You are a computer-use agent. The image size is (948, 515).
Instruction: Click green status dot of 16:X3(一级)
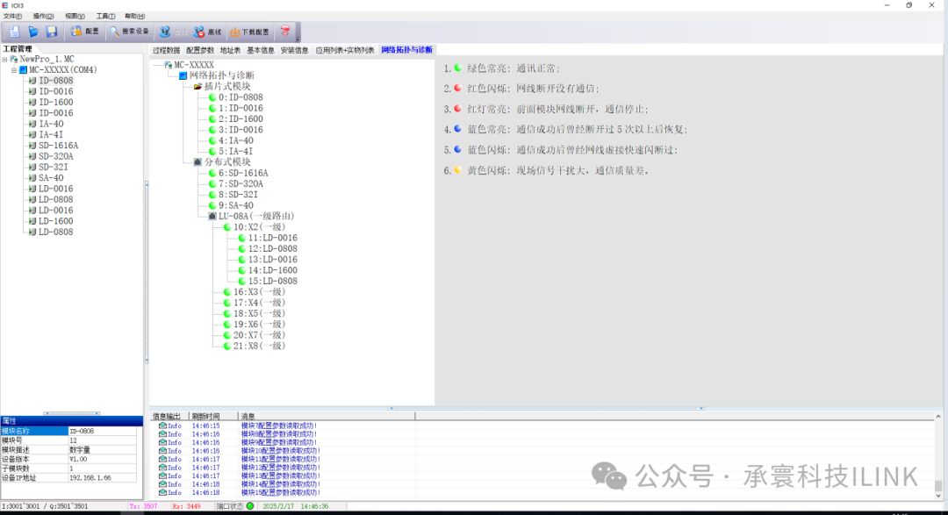[227, 292]
